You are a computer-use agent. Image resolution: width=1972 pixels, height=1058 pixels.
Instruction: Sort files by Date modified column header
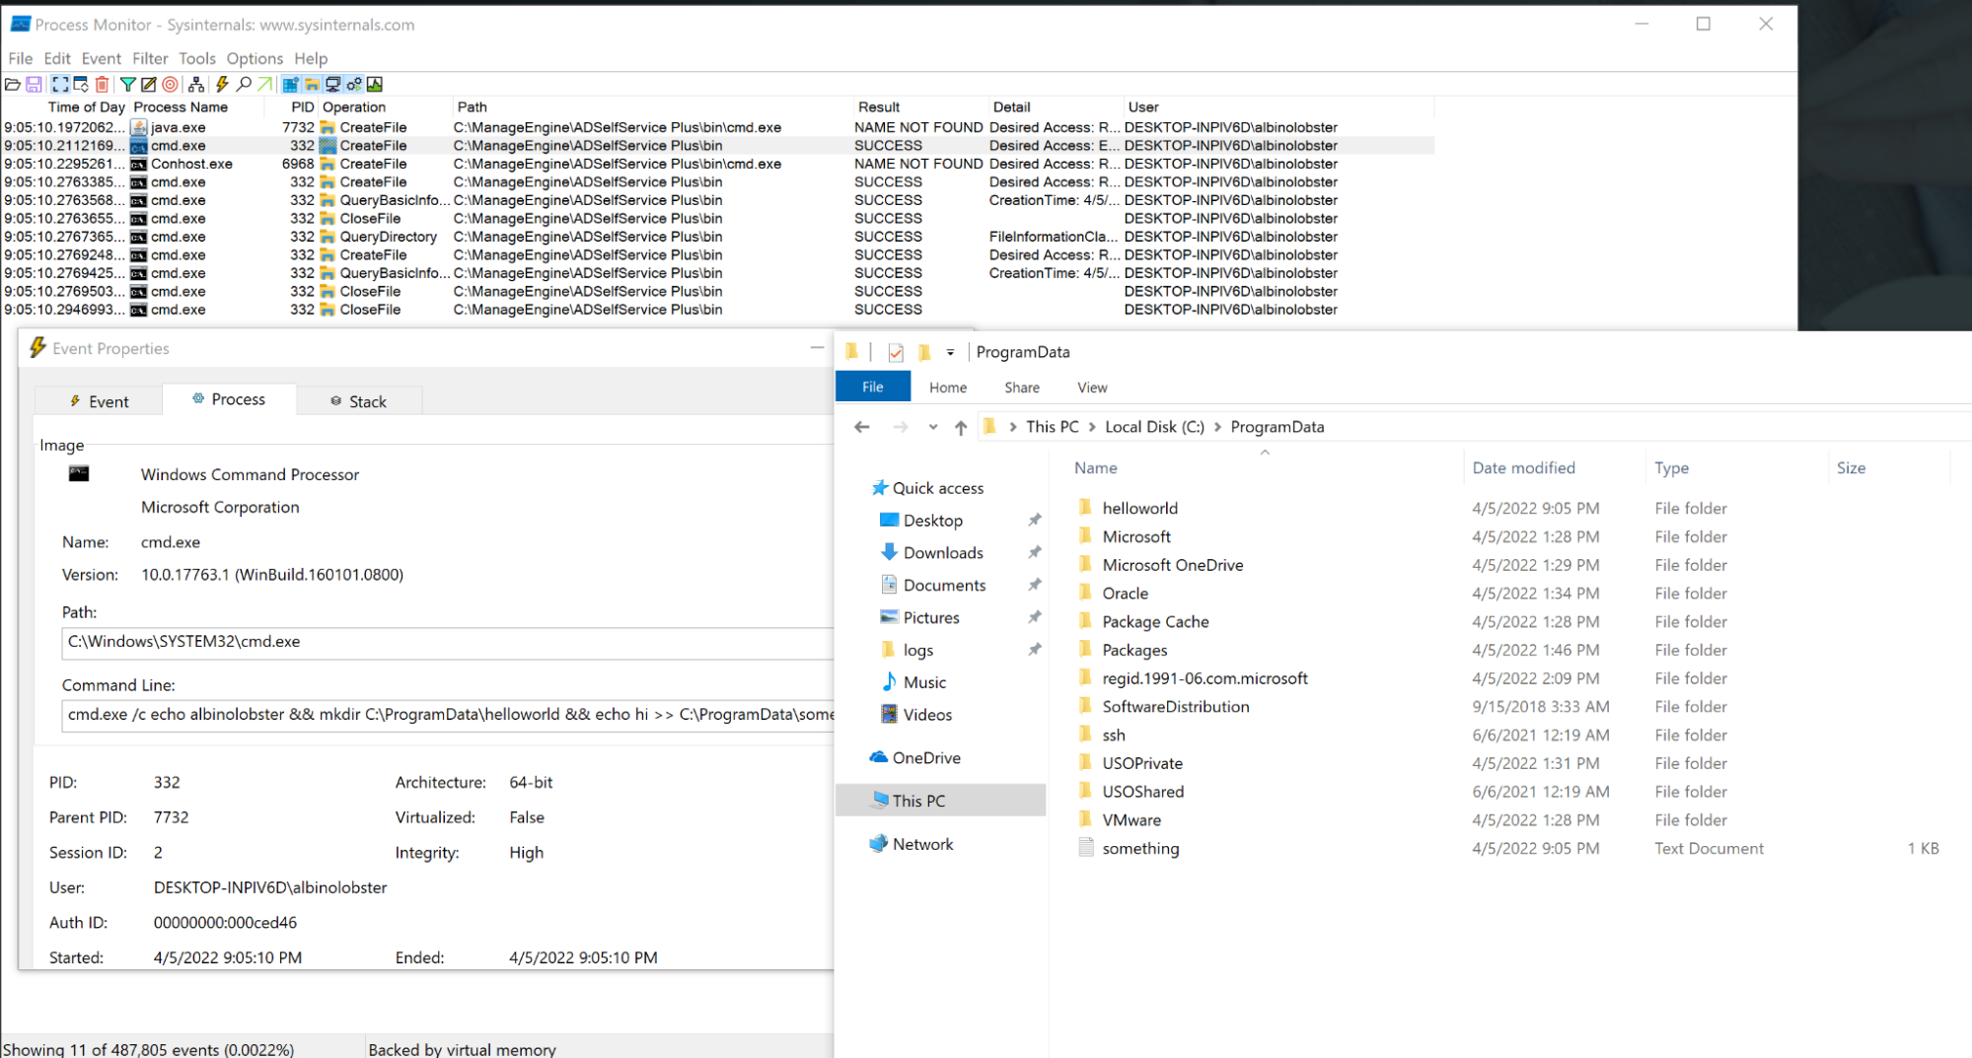click(1523, 467)
